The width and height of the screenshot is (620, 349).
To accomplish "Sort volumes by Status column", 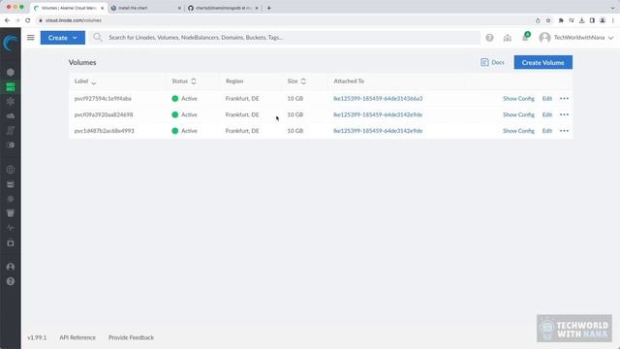I will pos(184,81).
